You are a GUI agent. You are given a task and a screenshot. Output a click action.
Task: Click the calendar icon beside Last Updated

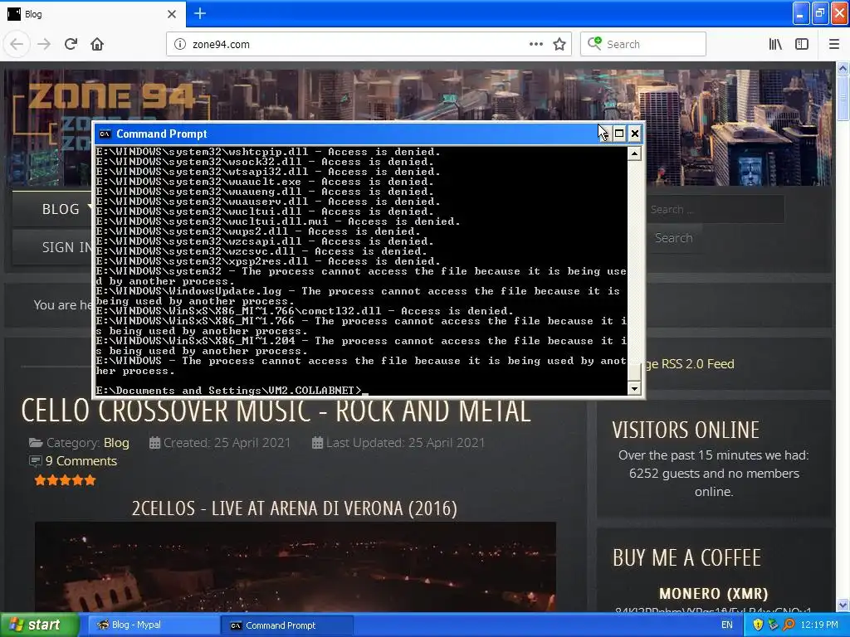[x=317, y=443]
